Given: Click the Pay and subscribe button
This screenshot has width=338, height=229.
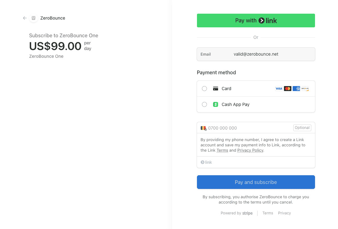Looking at the screenshot, I should (256, 182).
